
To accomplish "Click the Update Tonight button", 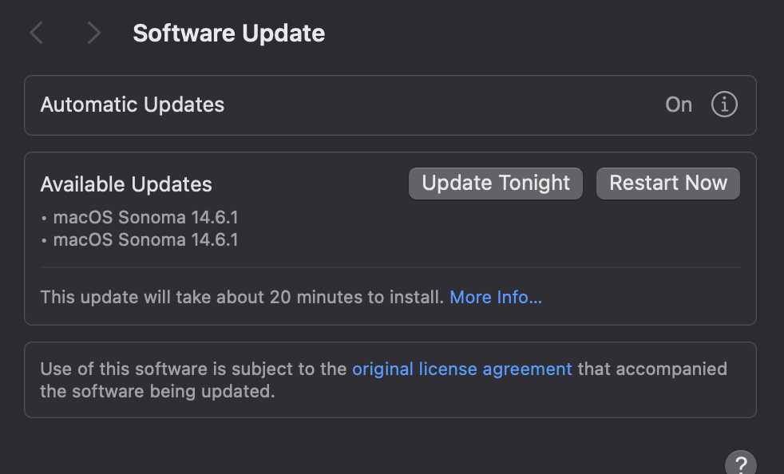I will pyautogui.click(x=496, y=184).
